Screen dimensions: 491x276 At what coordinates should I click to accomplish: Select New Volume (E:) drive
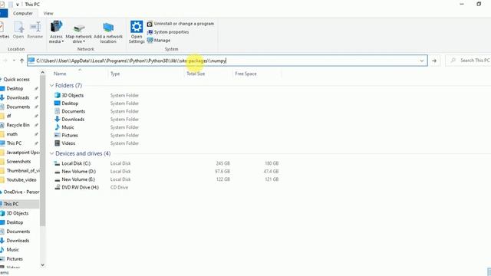click(x=74, y=179)
